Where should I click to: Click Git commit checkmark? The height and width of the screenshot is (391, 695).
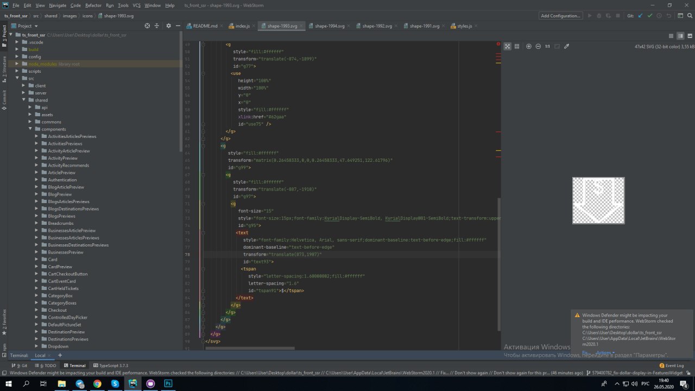(x=649, y=16)
